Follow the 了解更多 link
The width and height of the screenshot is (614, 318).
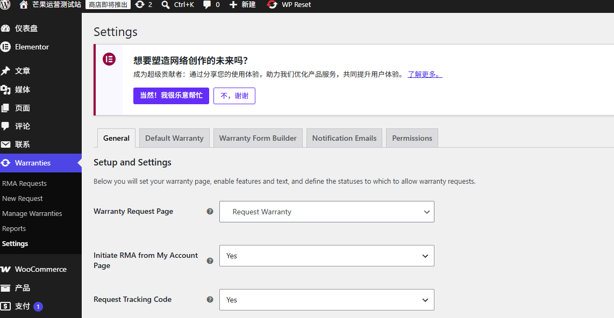pyautogui.click(x=425, y=74)
